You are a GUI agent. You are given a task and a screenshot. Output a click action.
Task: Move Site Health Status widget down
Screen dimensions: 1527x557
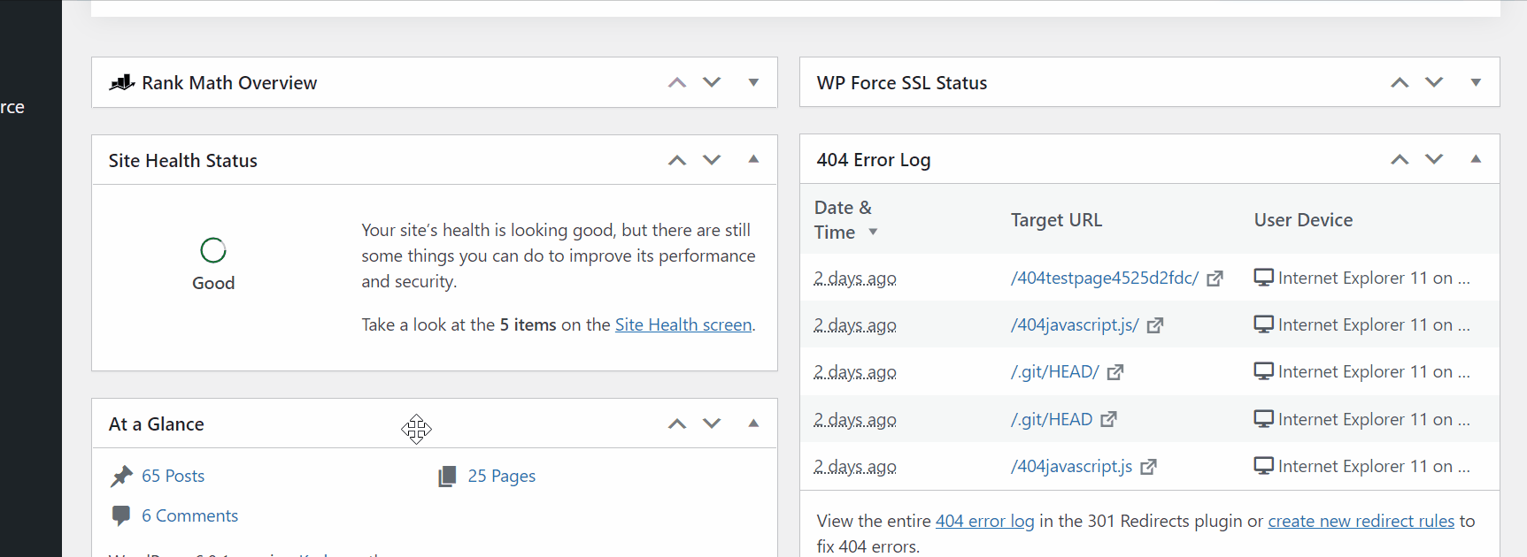(712, 160)
